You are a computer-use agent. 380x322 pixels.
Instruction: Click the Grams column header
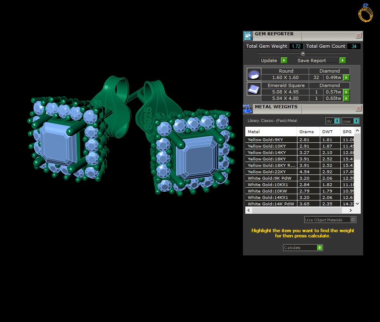coord(308,132)
